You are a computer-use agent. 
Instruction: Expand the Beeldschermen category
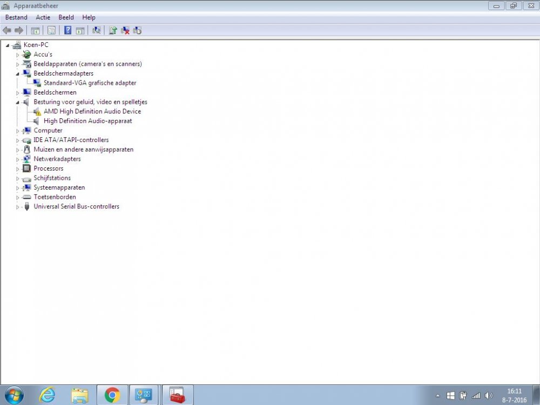[18, 93]
